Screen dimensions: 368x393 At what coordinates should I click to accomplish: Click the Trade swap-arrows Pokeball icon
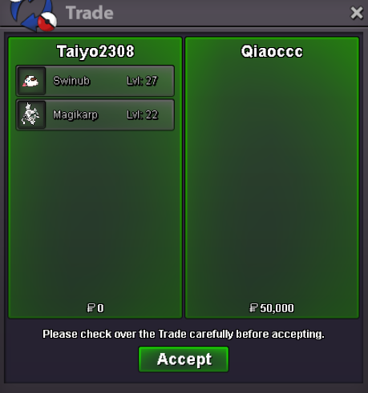[x=34, y=15]
